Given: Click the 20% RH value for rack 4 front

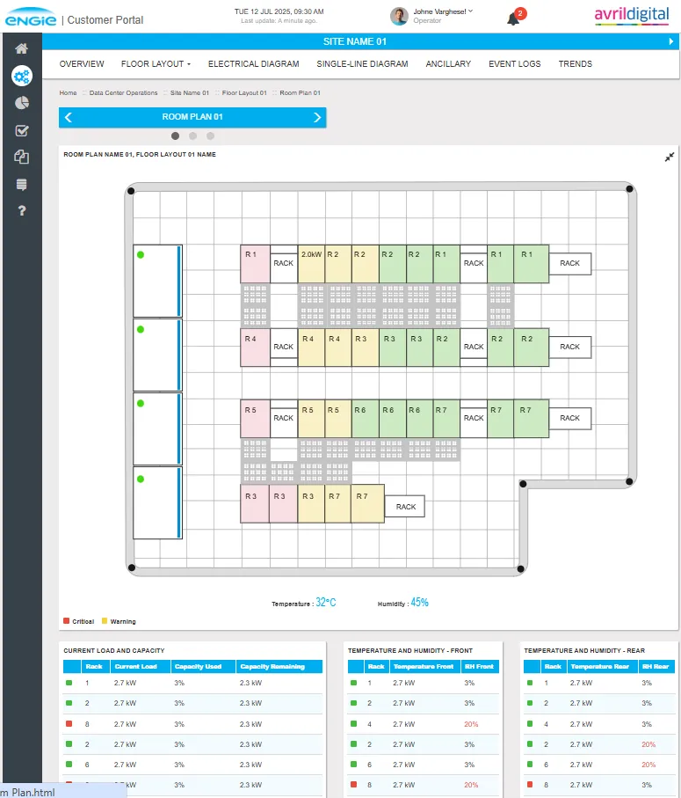Looking at the screenshot, I should (471, 724).
